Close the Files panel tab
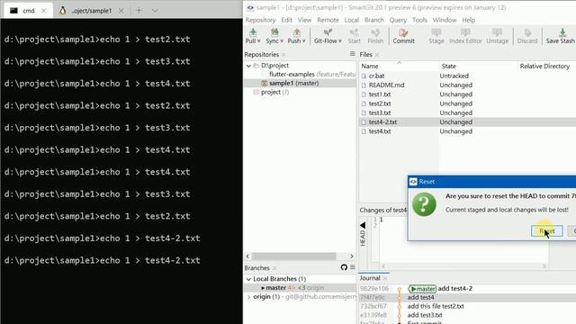This screenshot has width=576, height=324. pos(377,55)
